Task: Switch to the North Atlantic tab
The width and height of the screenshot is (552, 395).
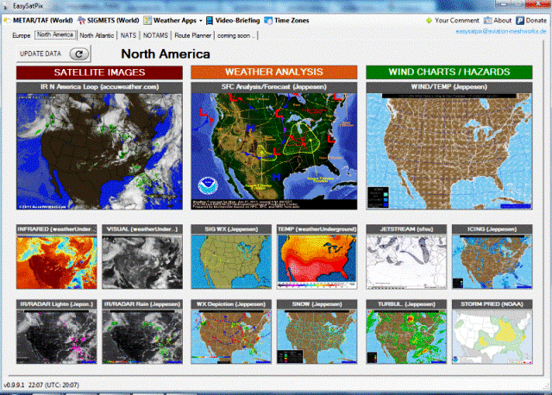Action: (x=97, y=35)
